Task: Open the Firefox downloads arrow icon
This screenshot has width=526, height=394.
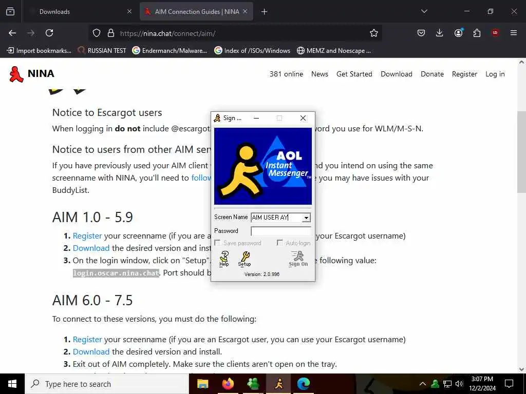Action: (440, 33)
